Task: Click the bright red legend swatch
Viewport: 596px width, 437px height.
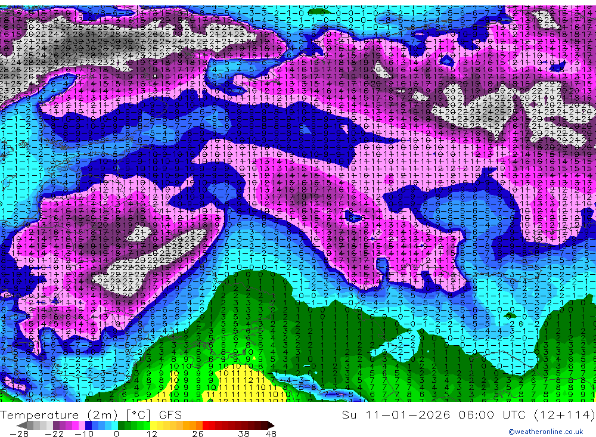Action: pyautogui.click(x=206, y=425)
